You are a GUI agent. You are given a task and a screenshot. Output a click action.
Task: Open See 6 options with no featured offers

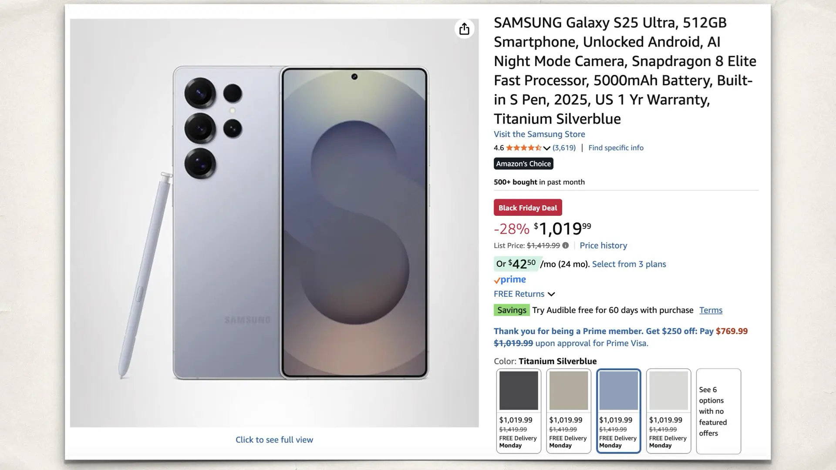pyautogui.click(x=718, y=411)
